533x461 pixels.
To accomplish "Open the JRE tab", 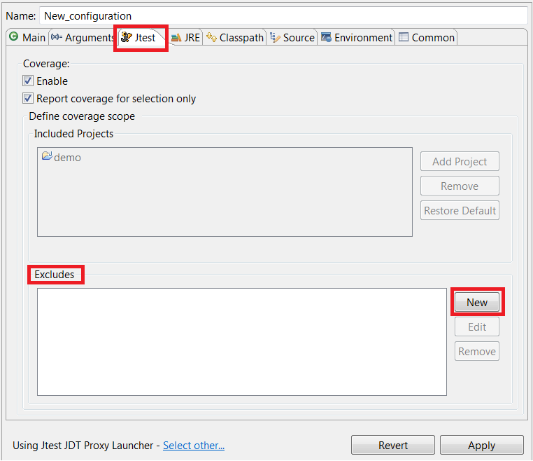I will point(185,37).
